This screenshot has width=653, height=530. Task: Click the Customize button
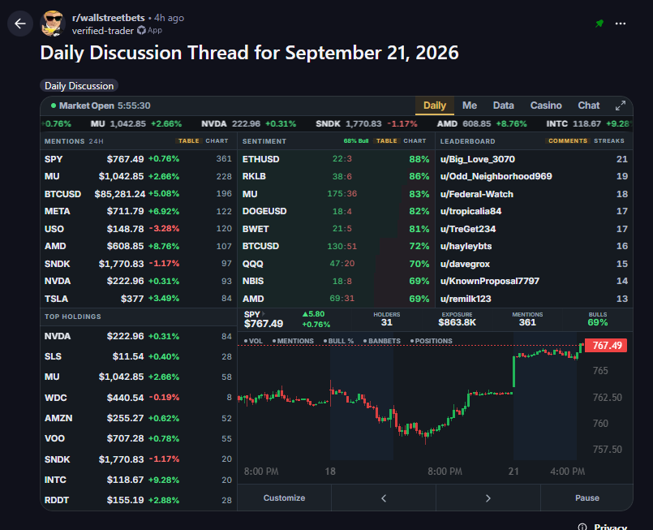[285, 498]
